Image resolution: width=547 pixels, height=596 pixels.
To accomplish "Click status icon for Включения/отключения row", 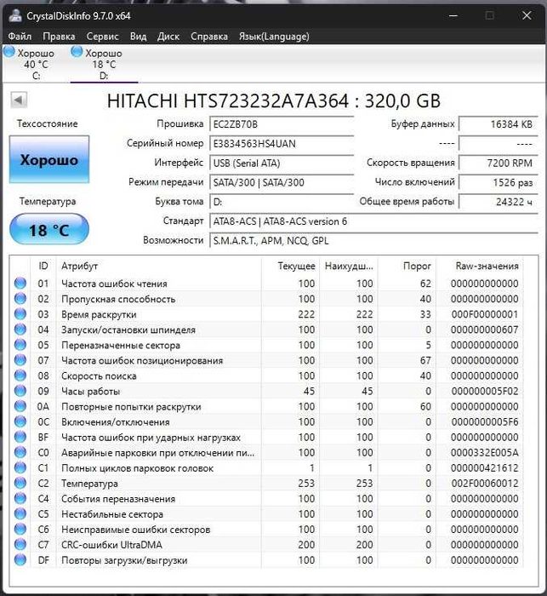I will coord(20,421).
